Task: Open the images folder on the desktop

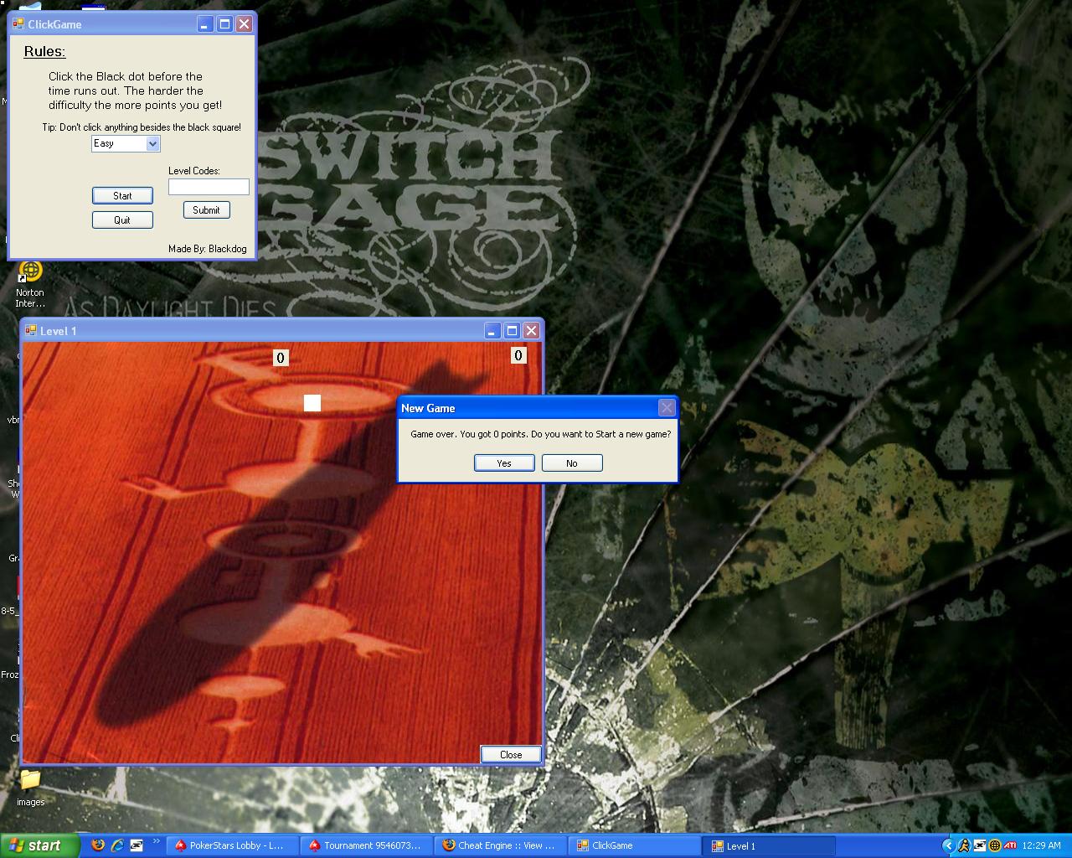Action: (x=30, y=780)
